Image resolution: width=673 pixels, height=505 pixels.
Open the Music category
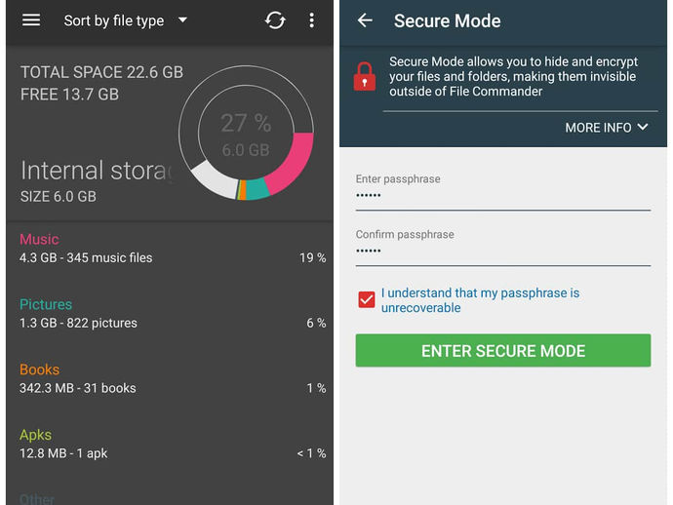pos(172,249)
